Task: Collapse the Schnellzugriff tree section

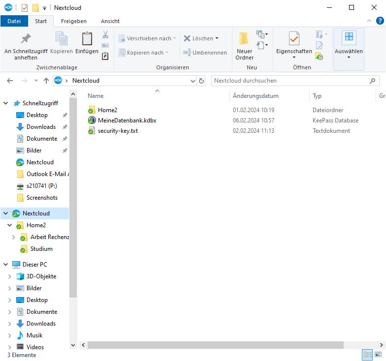Action: tap(6, 103)
